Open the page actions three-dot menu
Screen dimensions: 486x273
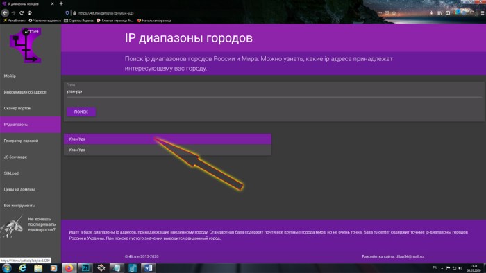pyautogui.click(x=380, y=13)
